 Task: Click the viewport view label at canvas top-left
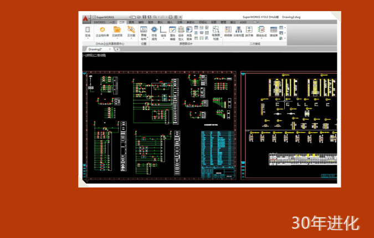tap(94, 55)
